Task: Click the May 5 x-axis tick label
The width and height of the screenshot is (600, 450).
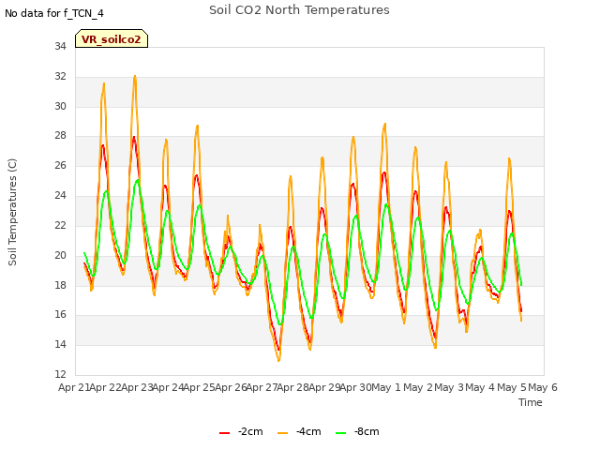Action: (x=512, y=387)
